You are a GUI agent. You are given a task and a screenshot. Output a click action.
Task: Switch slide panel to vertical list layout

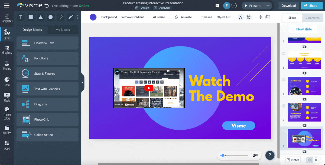(x=316, y=160)
